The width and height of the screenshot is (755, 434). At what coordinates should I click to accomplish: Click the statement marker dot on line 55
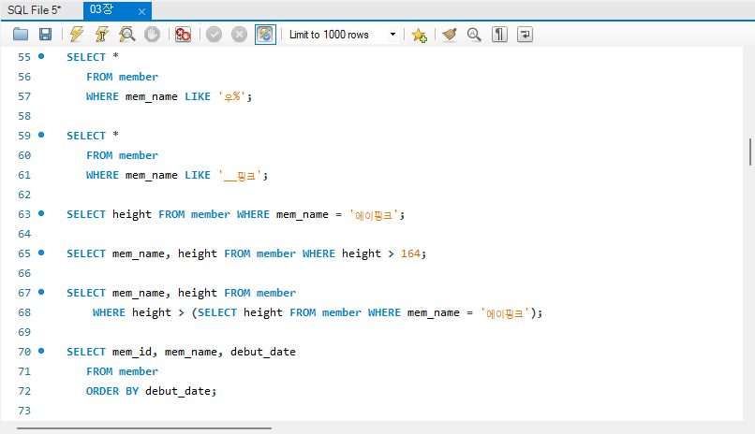(41, 56)
